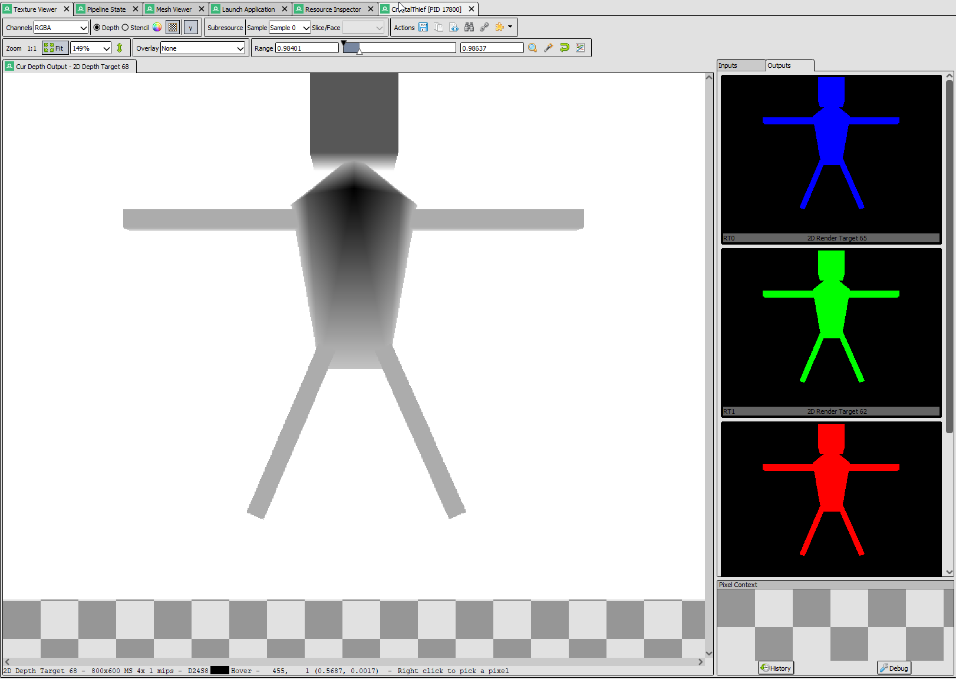
Task: Click the range minimum field 0.98401
Action: [306, 48]
